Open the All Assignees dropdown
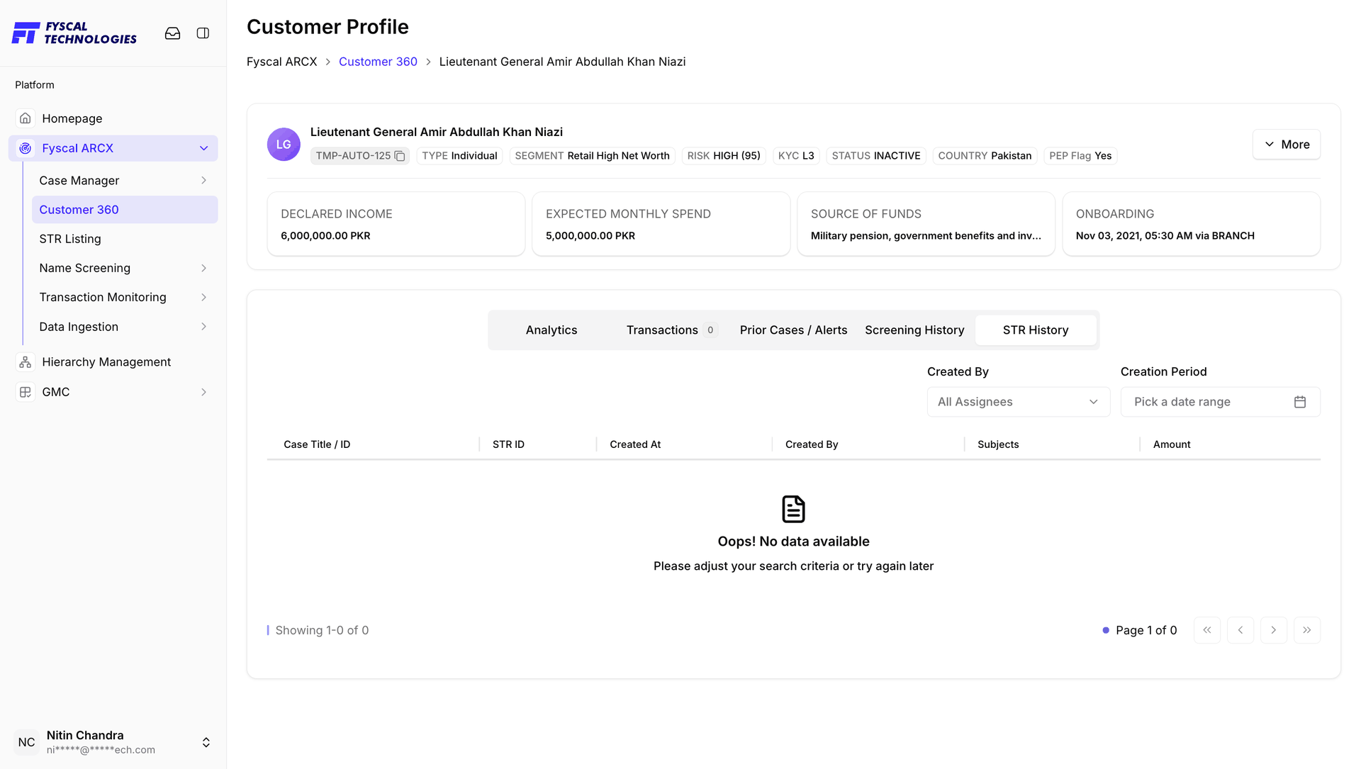1361x769 pixels. pyautogui.click(x=1019, y=402)
